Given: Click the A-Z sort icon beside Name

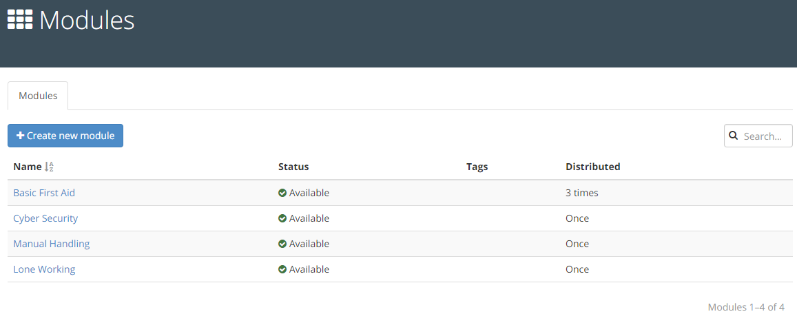Looking at the screenshot, I should tap(49, 167).
